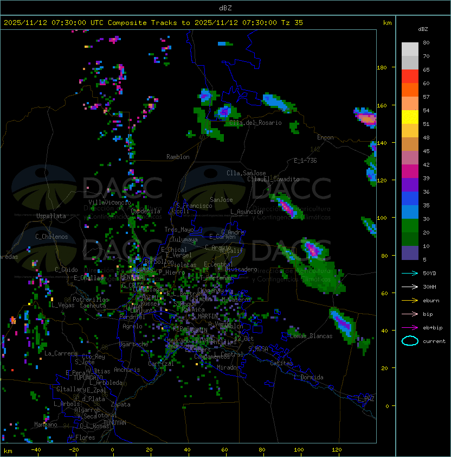451x457 pixels.
Task: Click the 'Villavicencio' map label
Action: coord(109,202)
